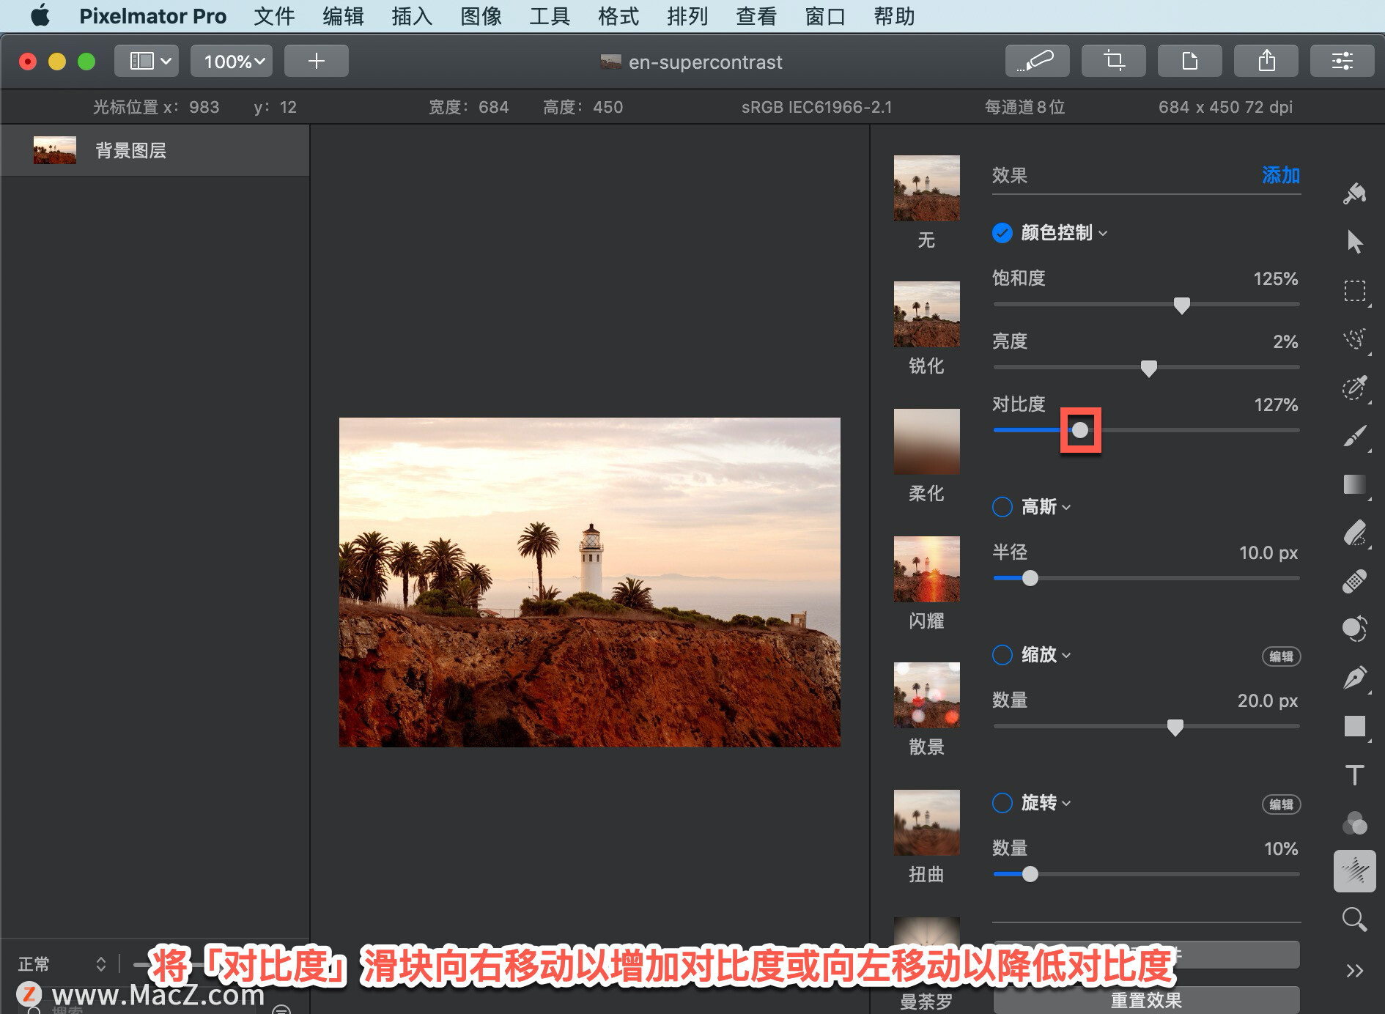Image resolution: width=1385 pixels, height=1014 pixels.
Task: Select the Repair bandage tool
Action: coord(1354,581)
